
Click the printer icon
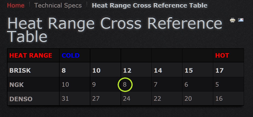[232, 20]
